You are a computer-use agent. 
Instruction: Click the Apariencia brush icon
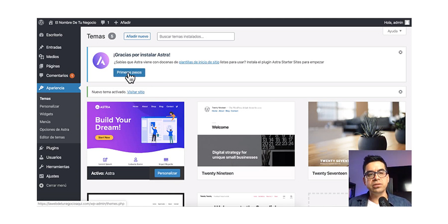[x=41, y=88]
